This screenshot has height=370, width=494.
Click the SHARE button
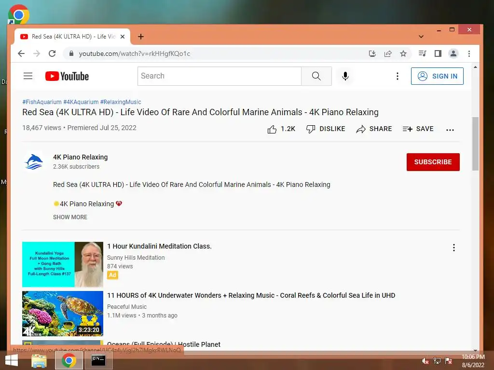point(374,129)
